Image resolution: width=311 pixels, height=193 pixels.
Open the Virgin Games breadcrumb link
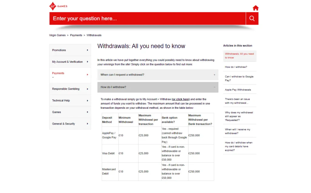click(x=57, y=35)
